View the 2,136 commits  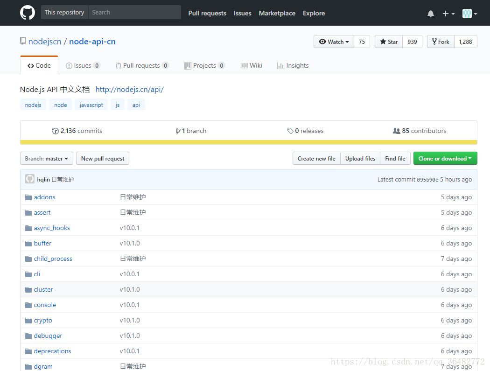pyautogui.click(x=77, y=131)
